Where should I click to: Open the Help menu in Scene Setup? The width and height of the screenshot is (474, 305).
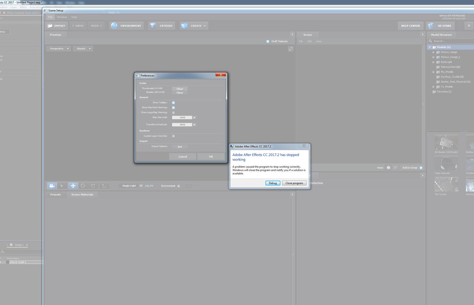click(x=74, y=17)
